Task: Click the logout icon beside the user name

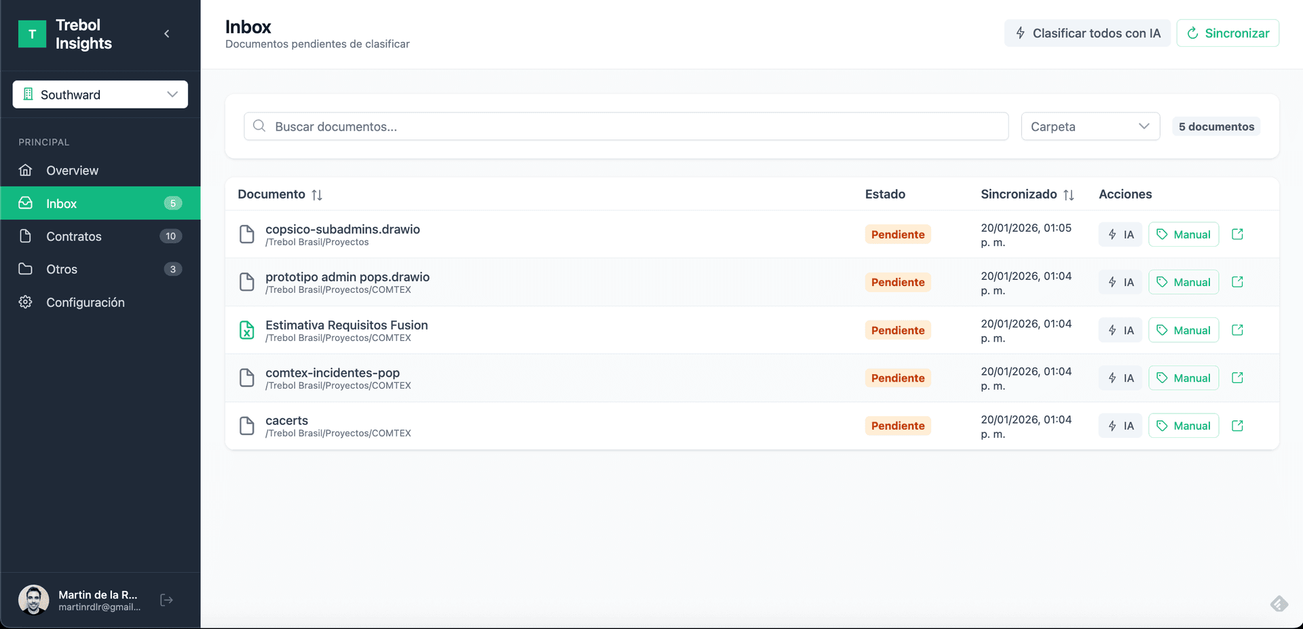Action: [166, 600]
